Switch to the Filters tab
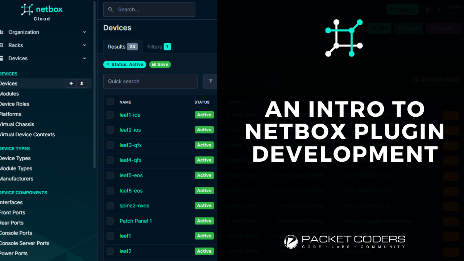464x261 pixels. click(159, 47)
